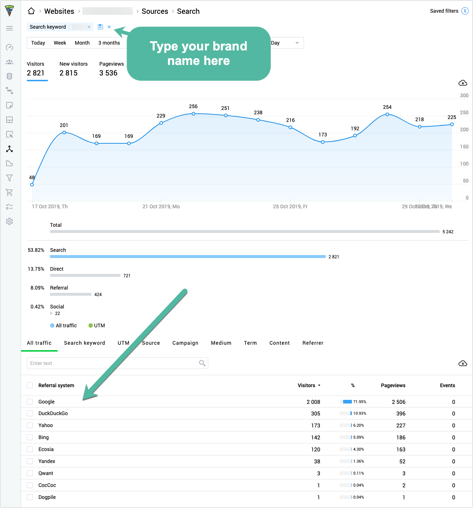This screenshot has height=508, width=473.
Task: Tick the checkbox next to Google row
Action: pos(29,402)
